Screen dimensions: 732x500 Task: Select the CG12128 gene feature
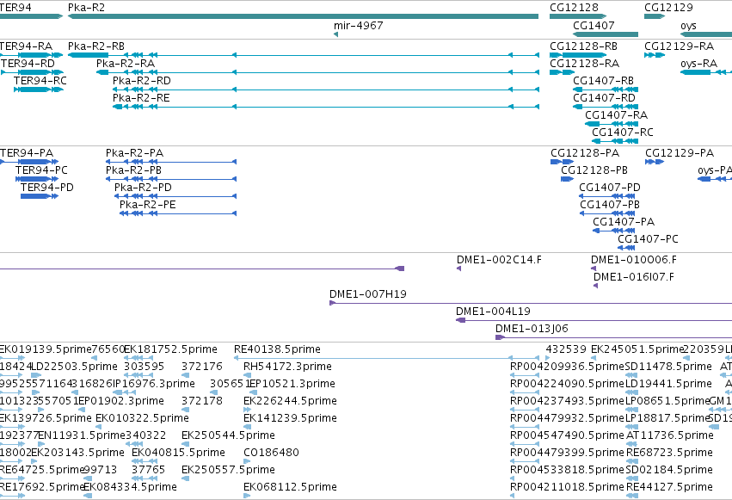[x=577, y=16]
